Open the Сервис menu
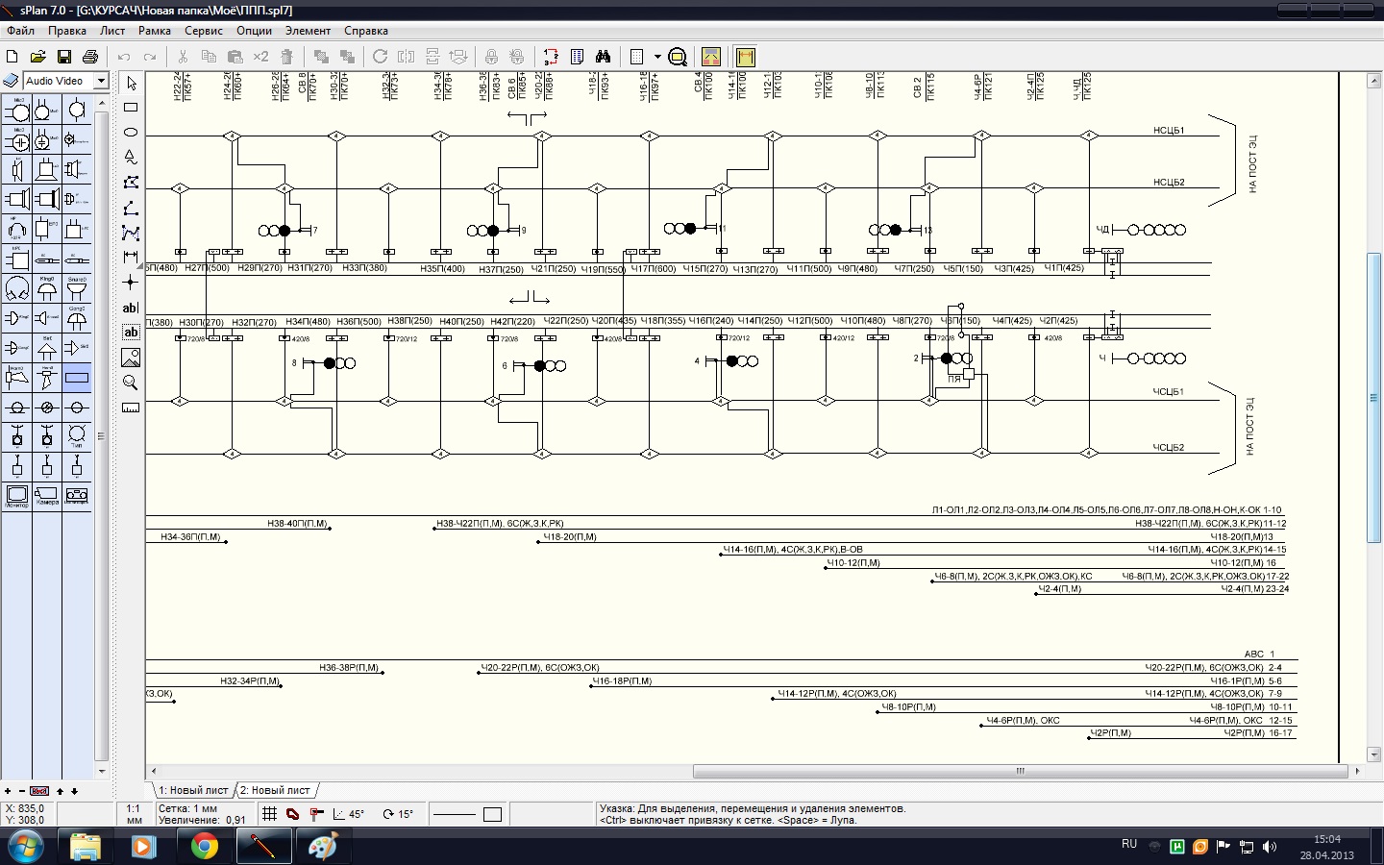Image resolution: width=1384 pixels, height=865 pixels. 203,31
